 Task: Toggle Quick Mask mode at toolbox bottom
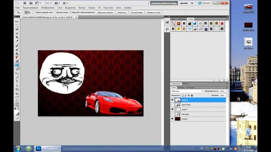click(x=17, y=118)
